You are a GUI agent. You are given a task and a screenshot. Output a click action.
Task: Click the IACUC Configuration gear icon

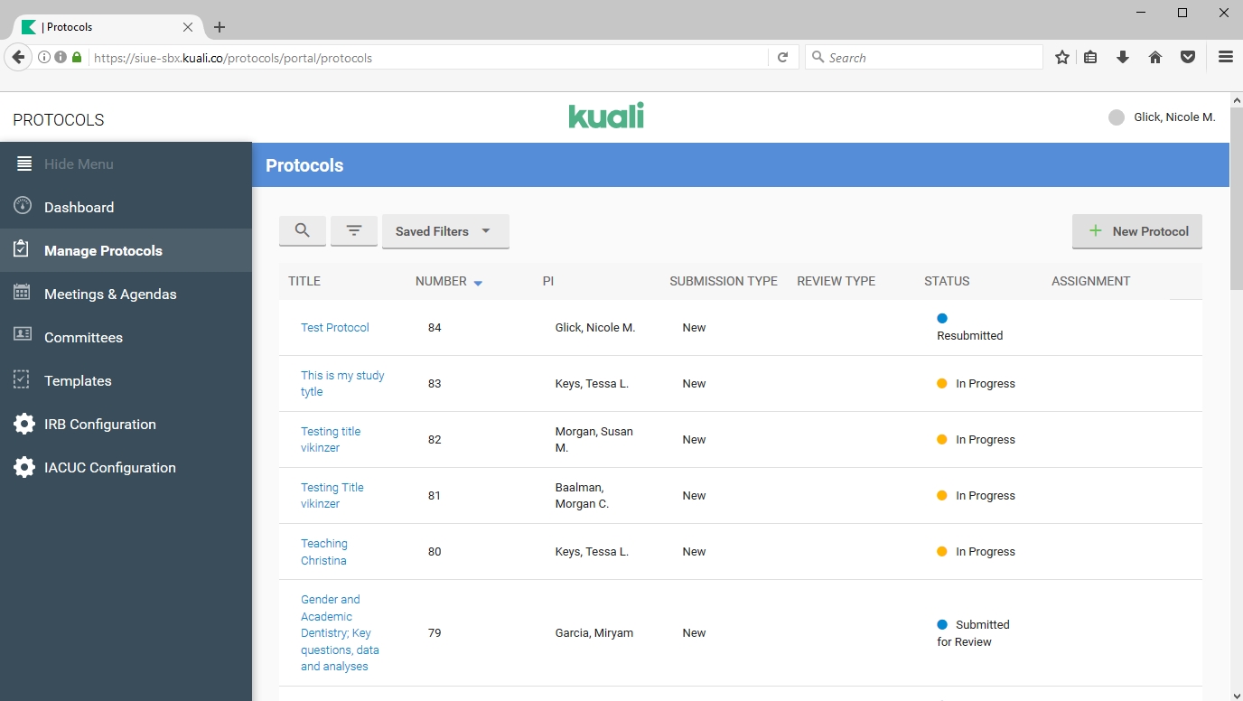tap(23, 467)
